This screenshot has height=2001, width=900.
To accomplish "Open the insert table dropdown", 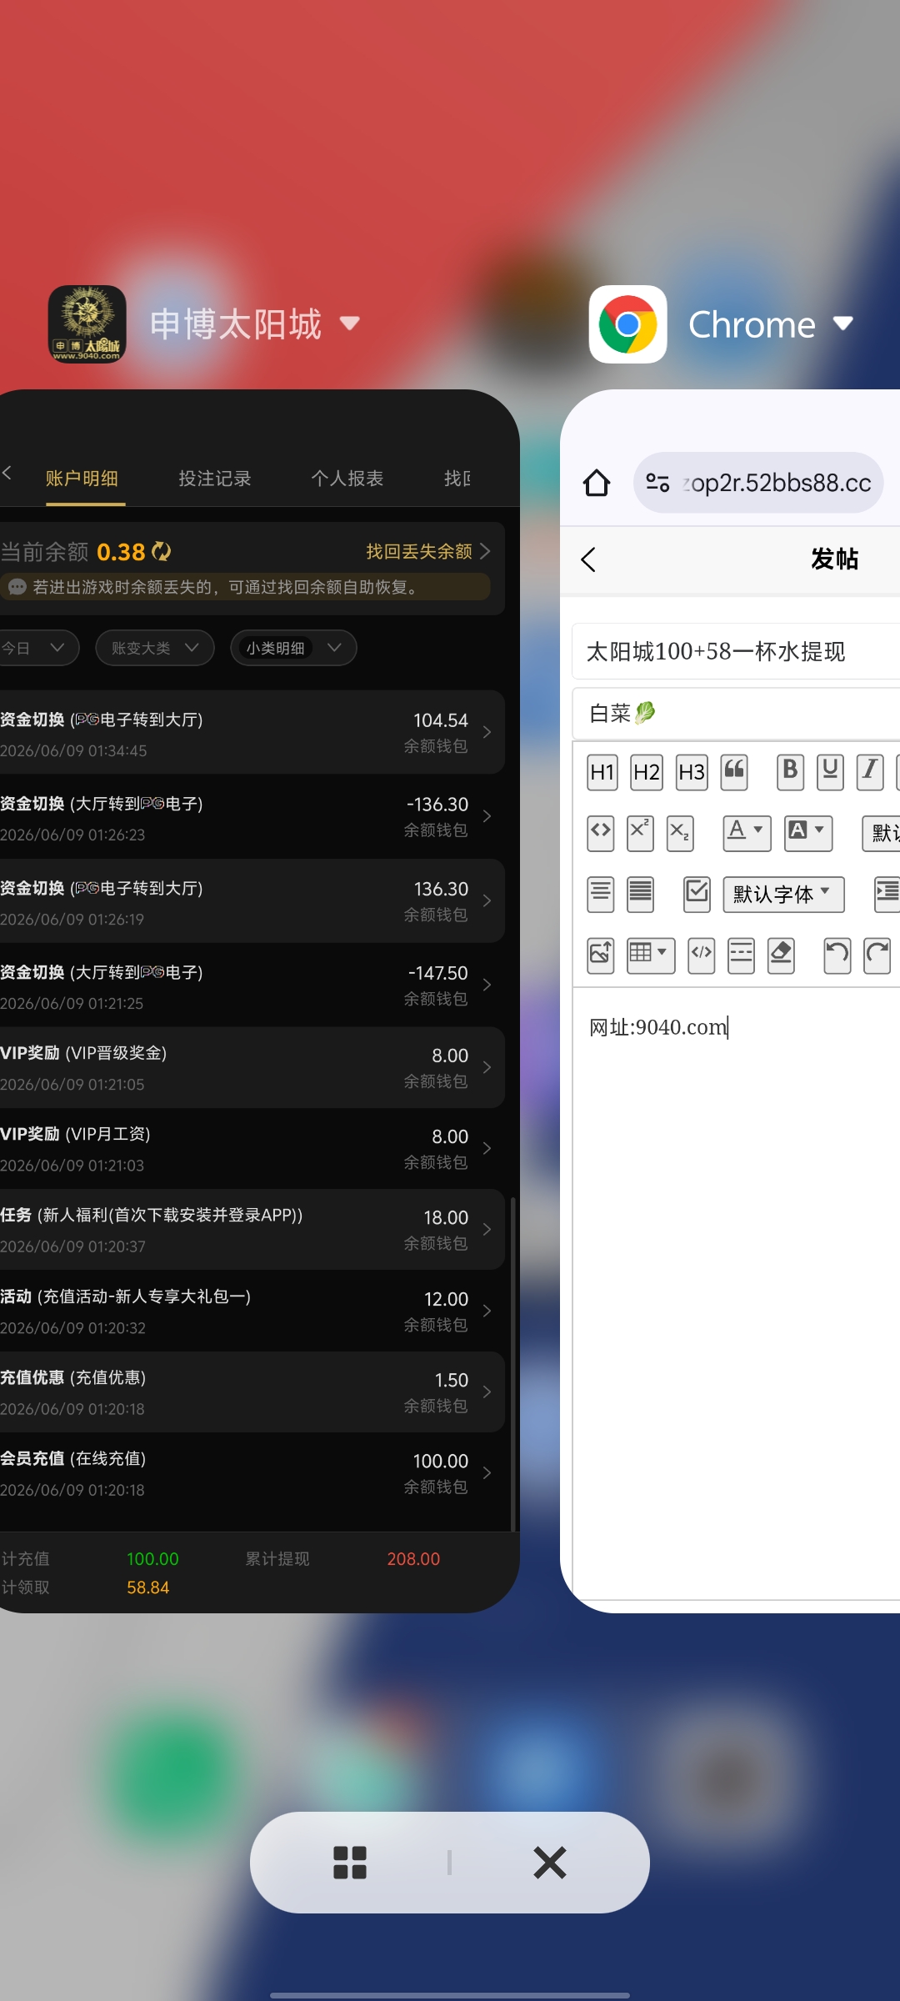I will [x=650, y=955].
